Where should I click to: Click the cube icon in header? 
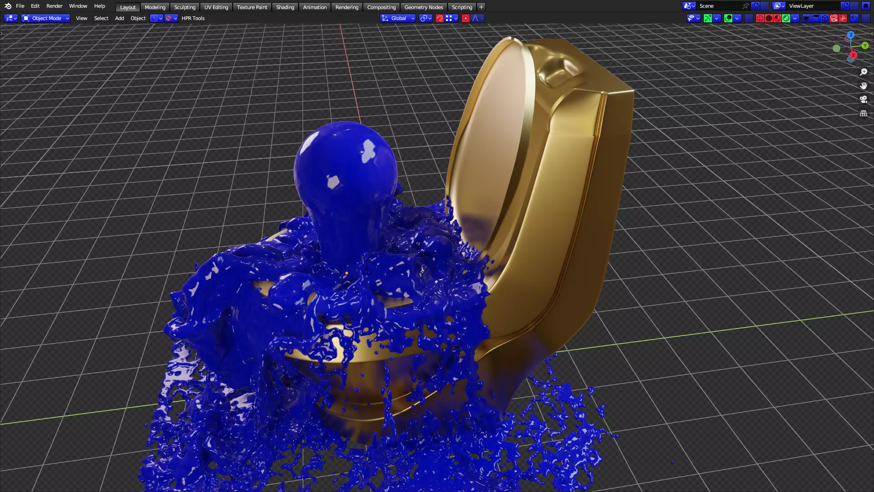pyautogui.click(x=824, y=18)
